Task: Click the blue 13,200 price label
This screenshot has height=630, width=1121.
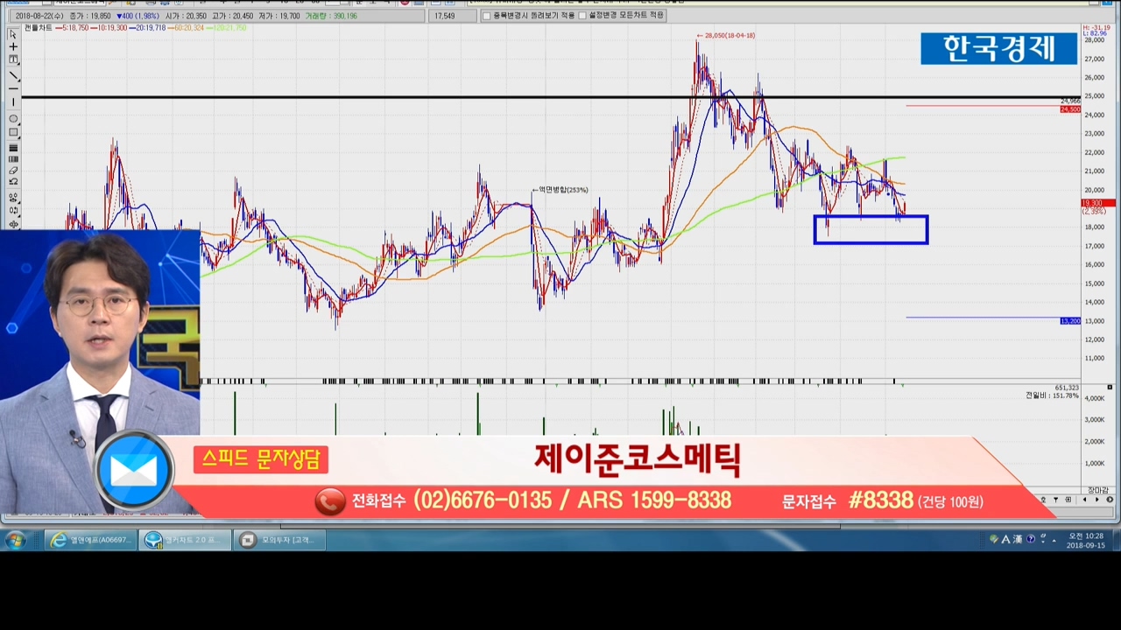Action: point(1069,321)
